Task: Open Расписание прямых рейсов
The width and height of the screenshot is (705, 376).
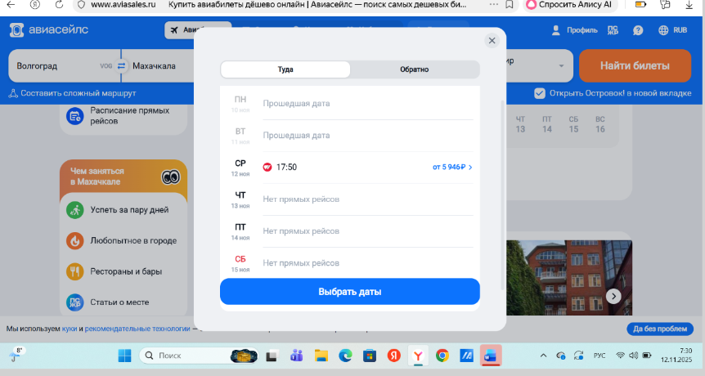Action: point(123,116)
